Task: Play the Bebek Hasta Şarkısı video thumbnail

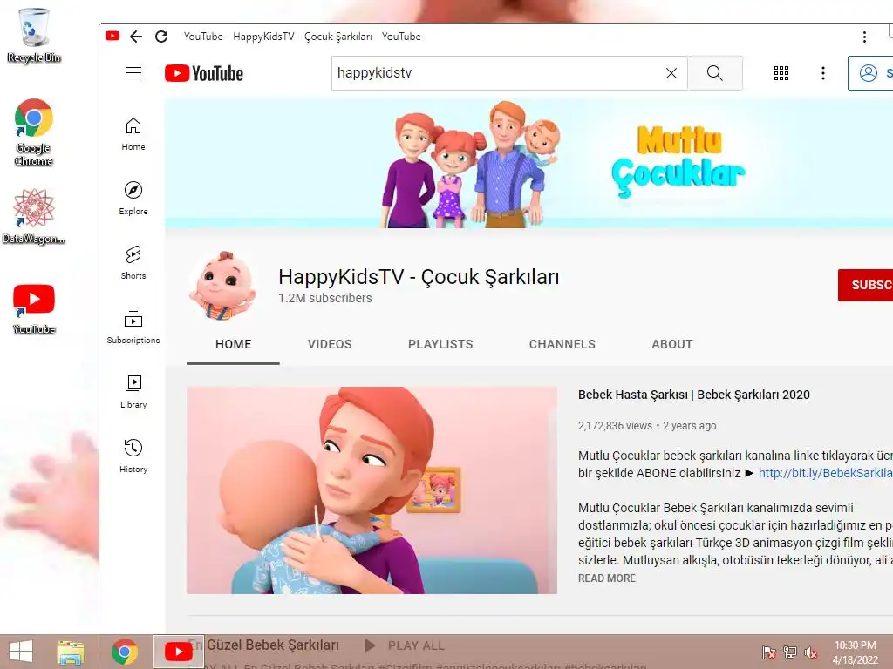Action: [372, 490]
